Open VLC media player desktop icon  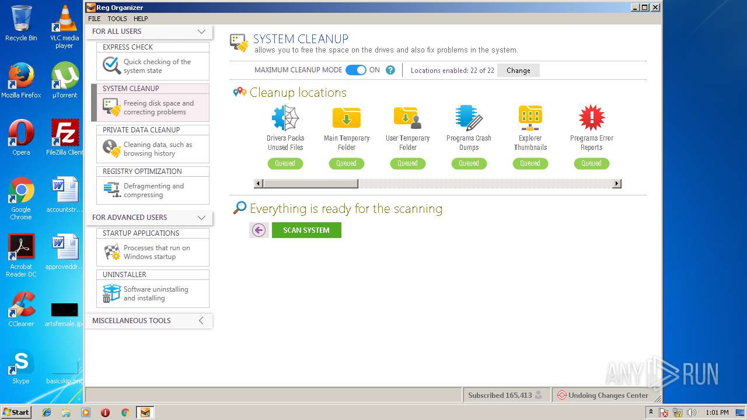pyautogui.click(x=64, y=27)
